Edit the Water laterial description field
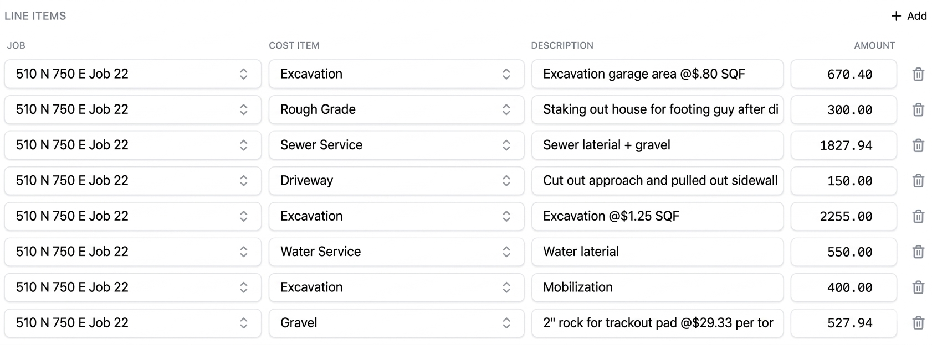The width and height of the screenshot is (932, 345). (x=657, y=252)
